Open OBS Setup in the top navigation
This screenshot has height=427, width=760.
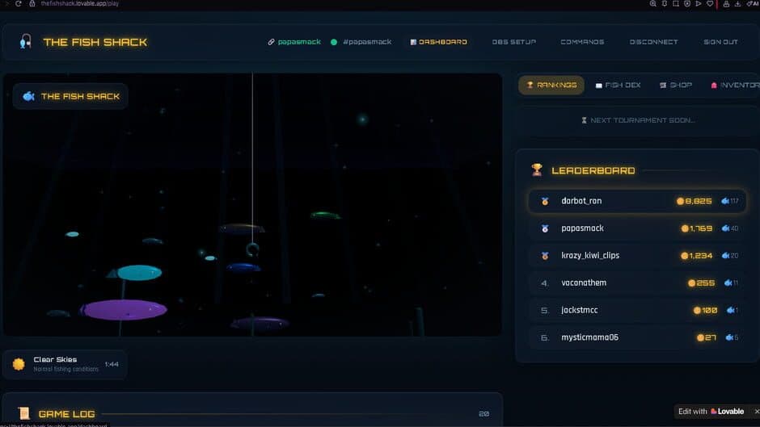[x=513, y=42]
